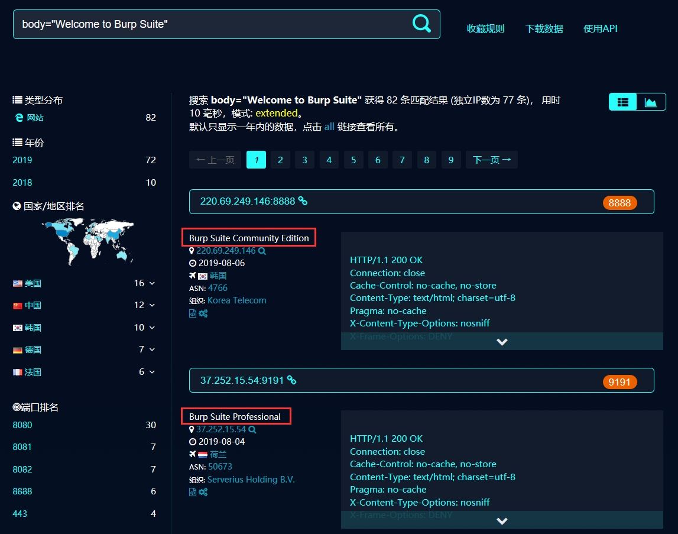
Task: Switch to chart view toggle
Action: pos(651,102)
